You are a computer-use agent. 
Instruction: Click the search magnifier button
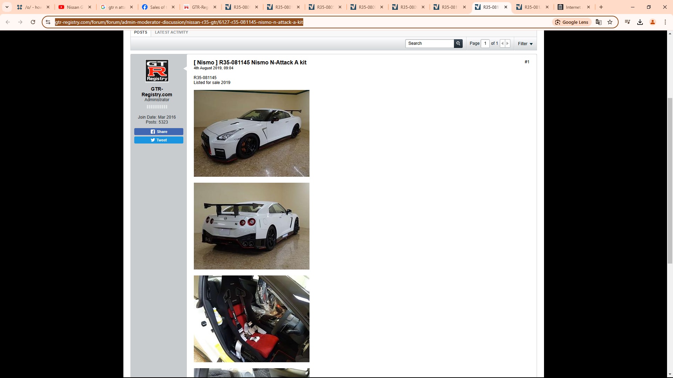point(458,43)
